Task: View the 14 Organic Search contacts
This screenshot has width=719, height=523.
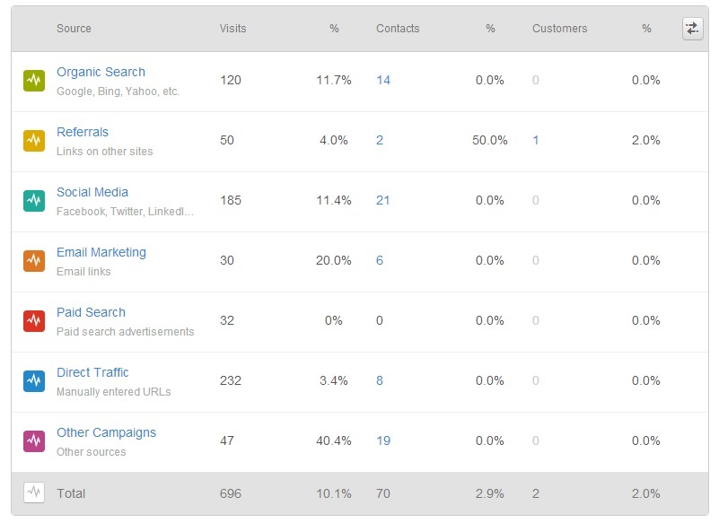Action: point(383,80)
